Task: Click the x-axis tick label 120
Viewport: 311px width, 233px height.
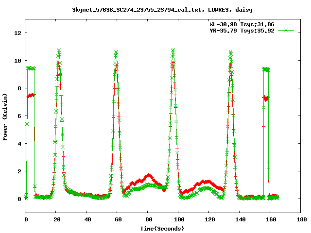Action: click(x=210, y=219)
